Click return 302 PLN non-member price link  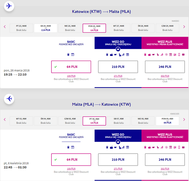tap(165, 169)
